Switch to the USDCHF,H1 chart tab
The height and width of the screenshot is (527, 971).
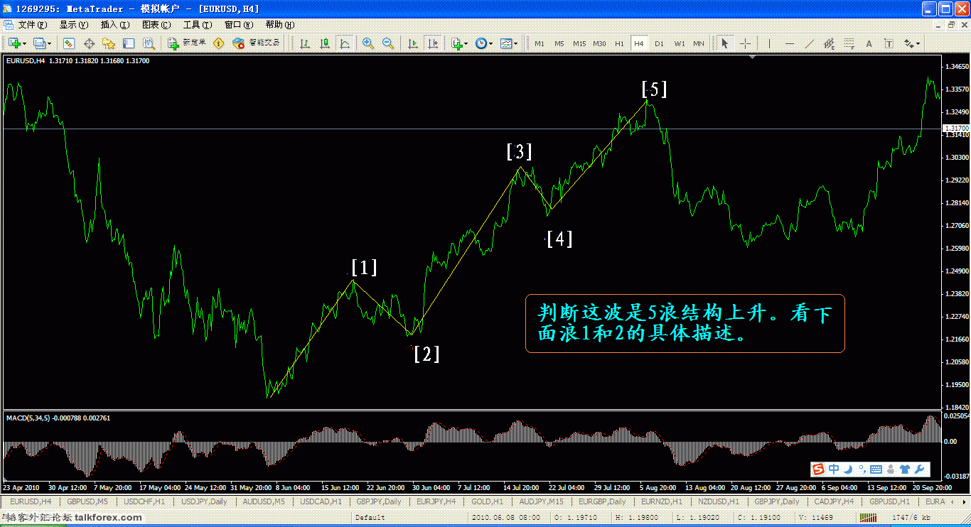145,501
